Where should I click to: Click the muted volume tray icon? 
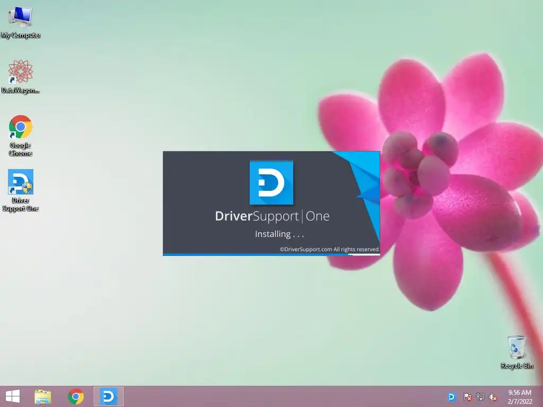493,397
